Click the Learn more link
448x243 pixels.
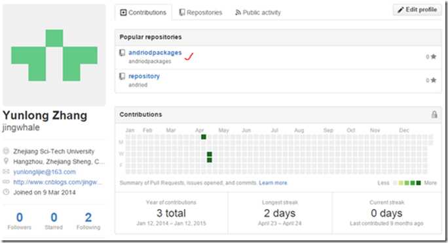coord(273,183)
